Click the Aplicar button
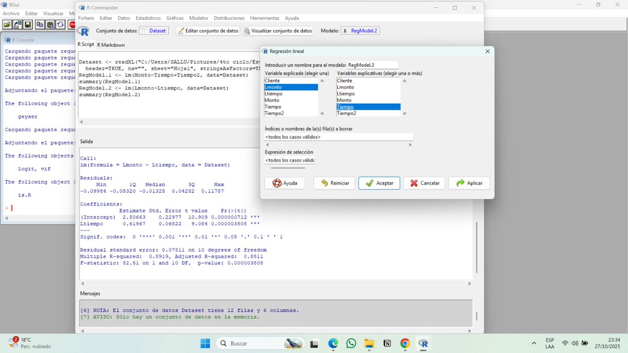This screenshot has width=628, height=353. (x=469, y=183)
